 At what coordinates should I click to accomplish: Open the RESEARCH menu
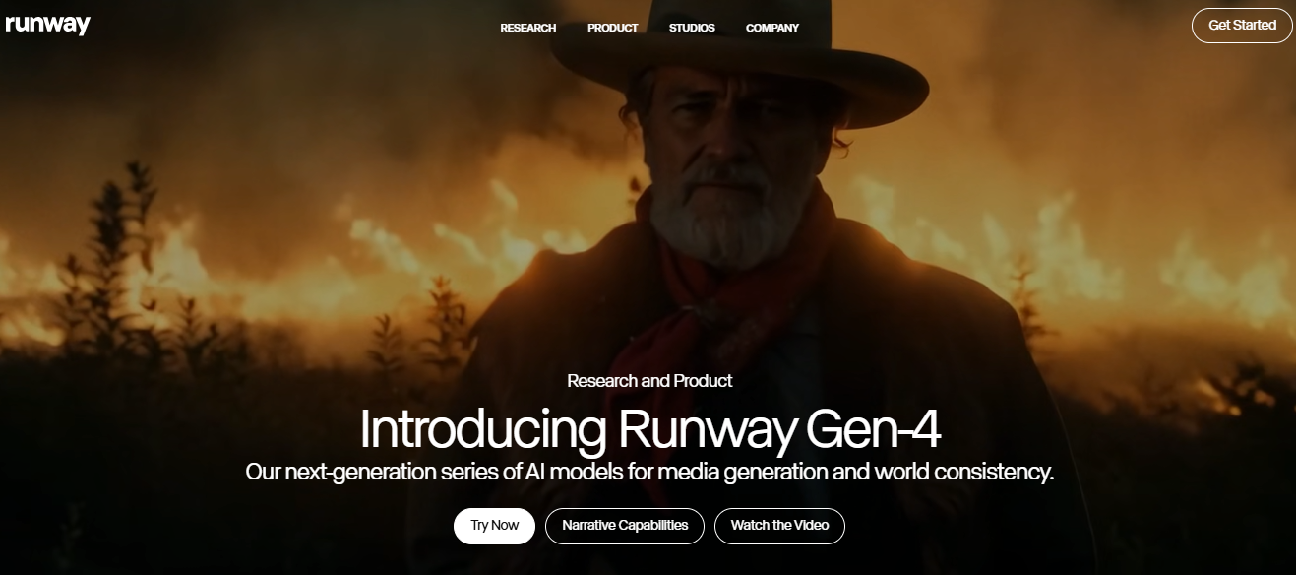click(528, 28)
